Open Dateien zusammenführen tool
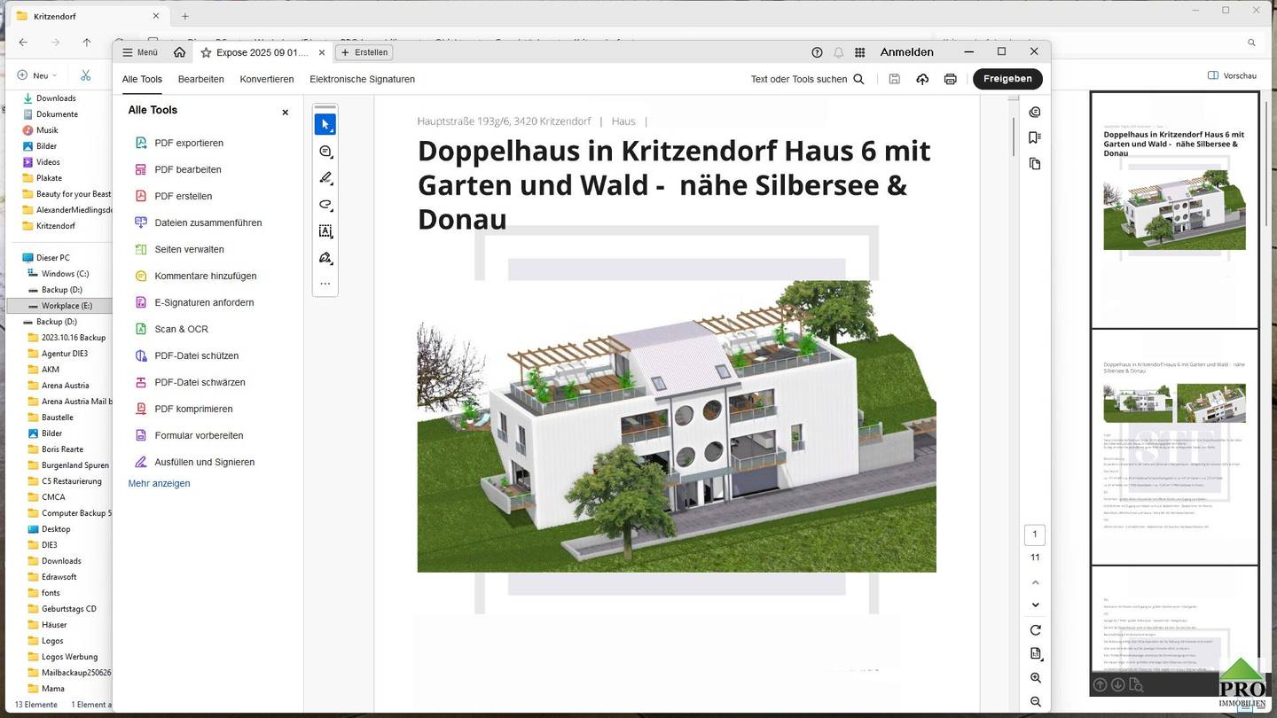This screenshot has width=1277, height=718. [208, 222]
